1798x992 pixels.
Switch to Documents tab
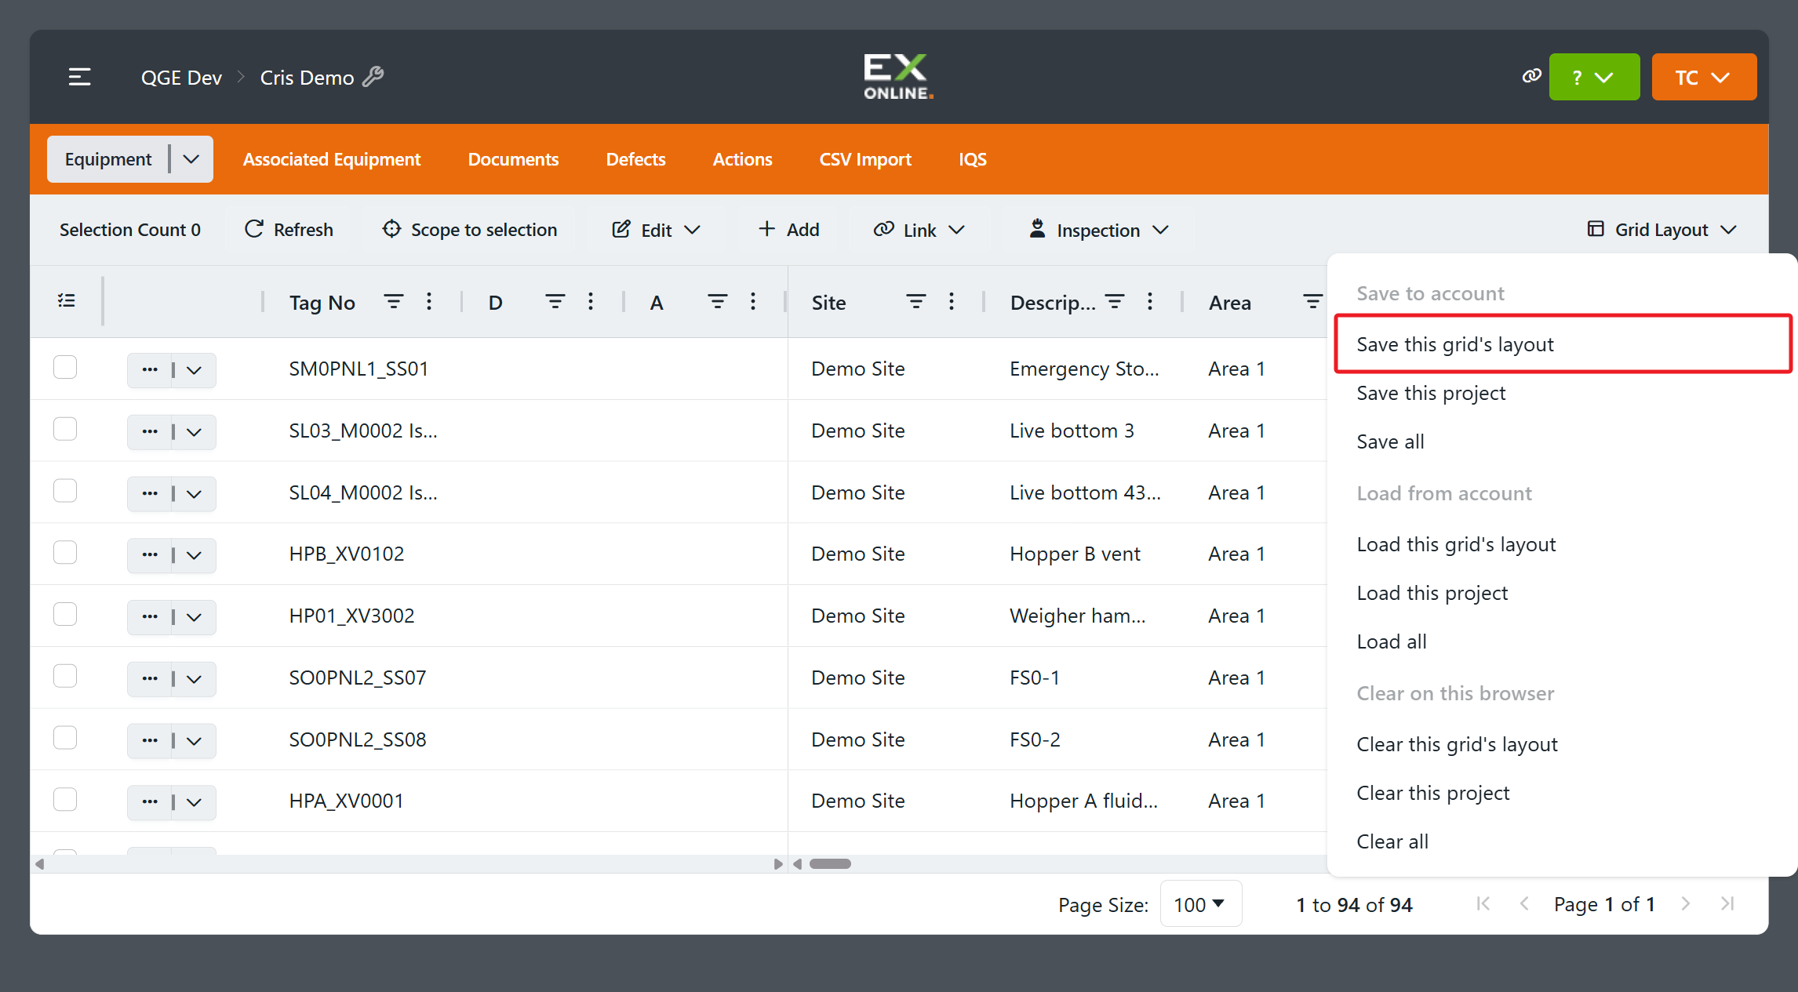click(x=513, y=159)
